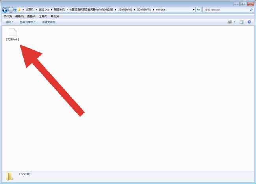Screen dimensions: 256x184
Task: Click the Forward navigation arrow
Action: (x=11, y=9)
